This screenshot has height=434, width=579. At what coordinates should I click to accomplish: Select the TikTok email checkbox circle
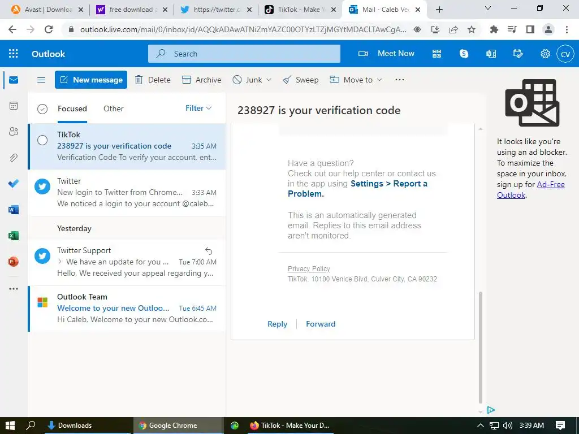(x=42, y=140)
